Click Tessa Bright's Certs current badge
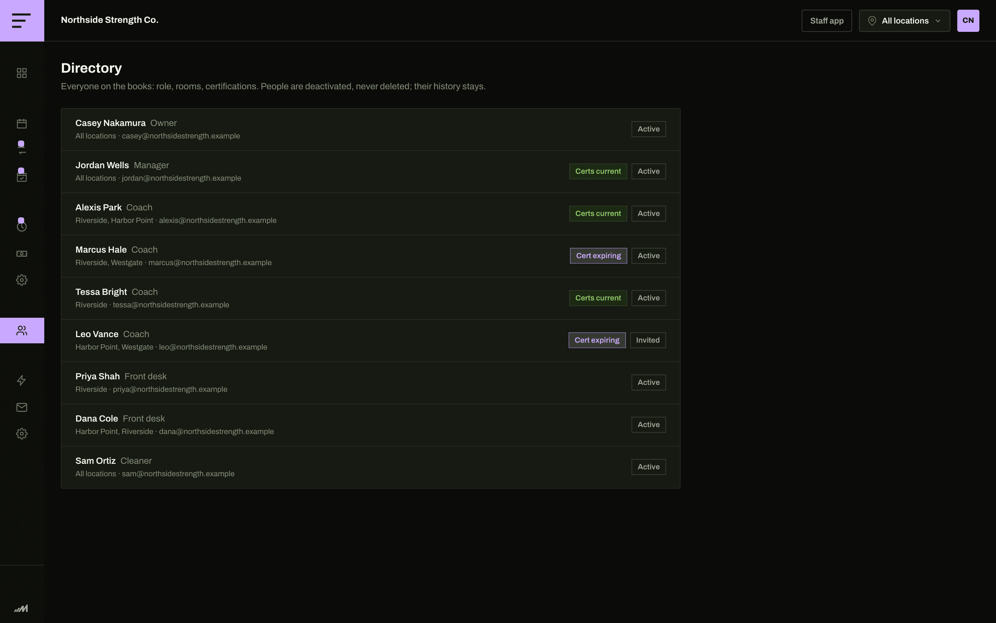996x623 pixels. (x=598, y=298)
